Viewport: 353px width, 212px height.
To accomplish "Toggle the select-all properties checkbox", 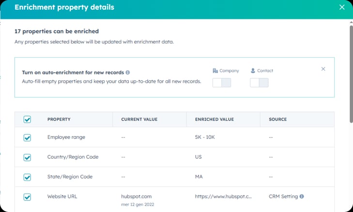I will coord(27,120).
